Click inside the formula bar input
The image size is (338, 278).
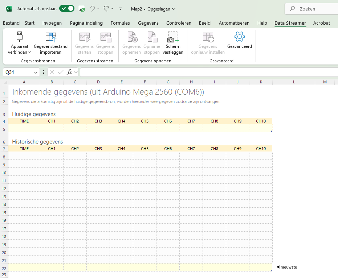209,72
